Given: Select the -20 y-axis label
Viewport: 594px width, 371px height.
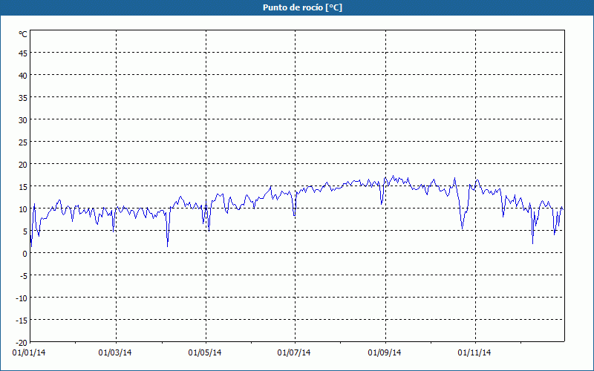Looking at the screenshot, I should point(22,343).
